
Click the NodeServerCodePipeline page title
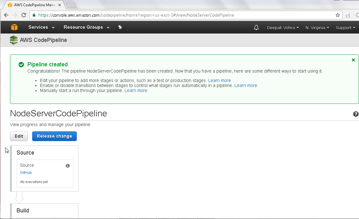click(59, 113)
